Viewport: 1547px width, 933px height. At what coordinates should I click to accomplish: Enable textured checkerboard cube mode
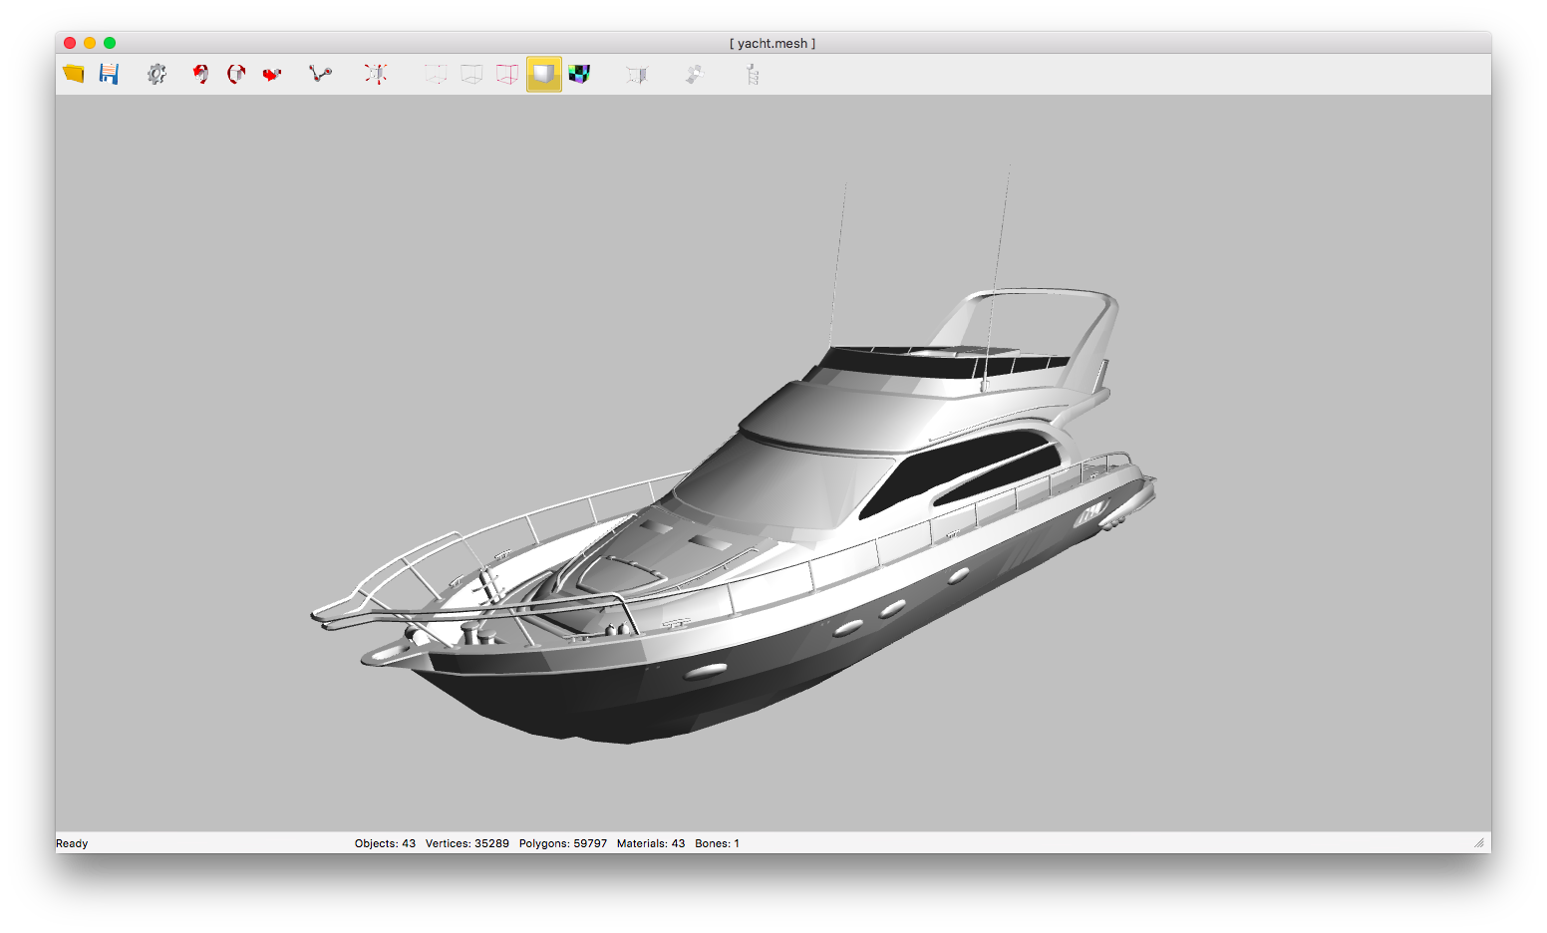(579, 74)
